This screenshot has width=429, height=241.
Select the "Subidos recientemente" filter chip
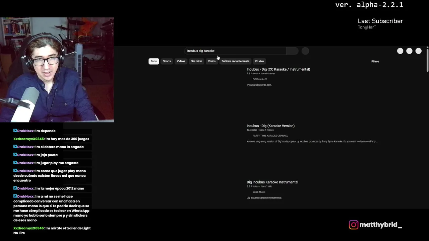tap(235, 61)
